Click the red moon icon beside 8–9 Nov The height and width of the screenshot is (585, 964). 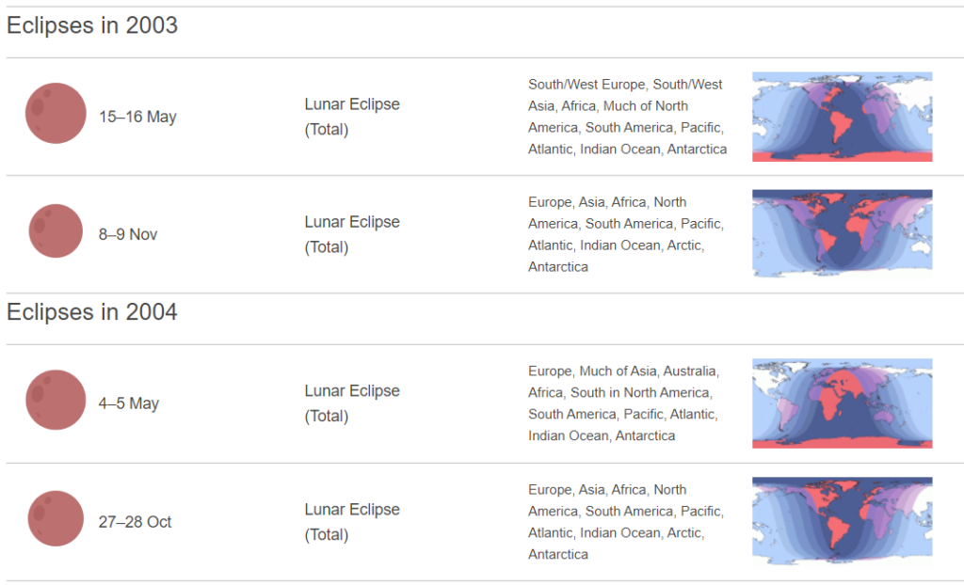(x=56, y=231)
